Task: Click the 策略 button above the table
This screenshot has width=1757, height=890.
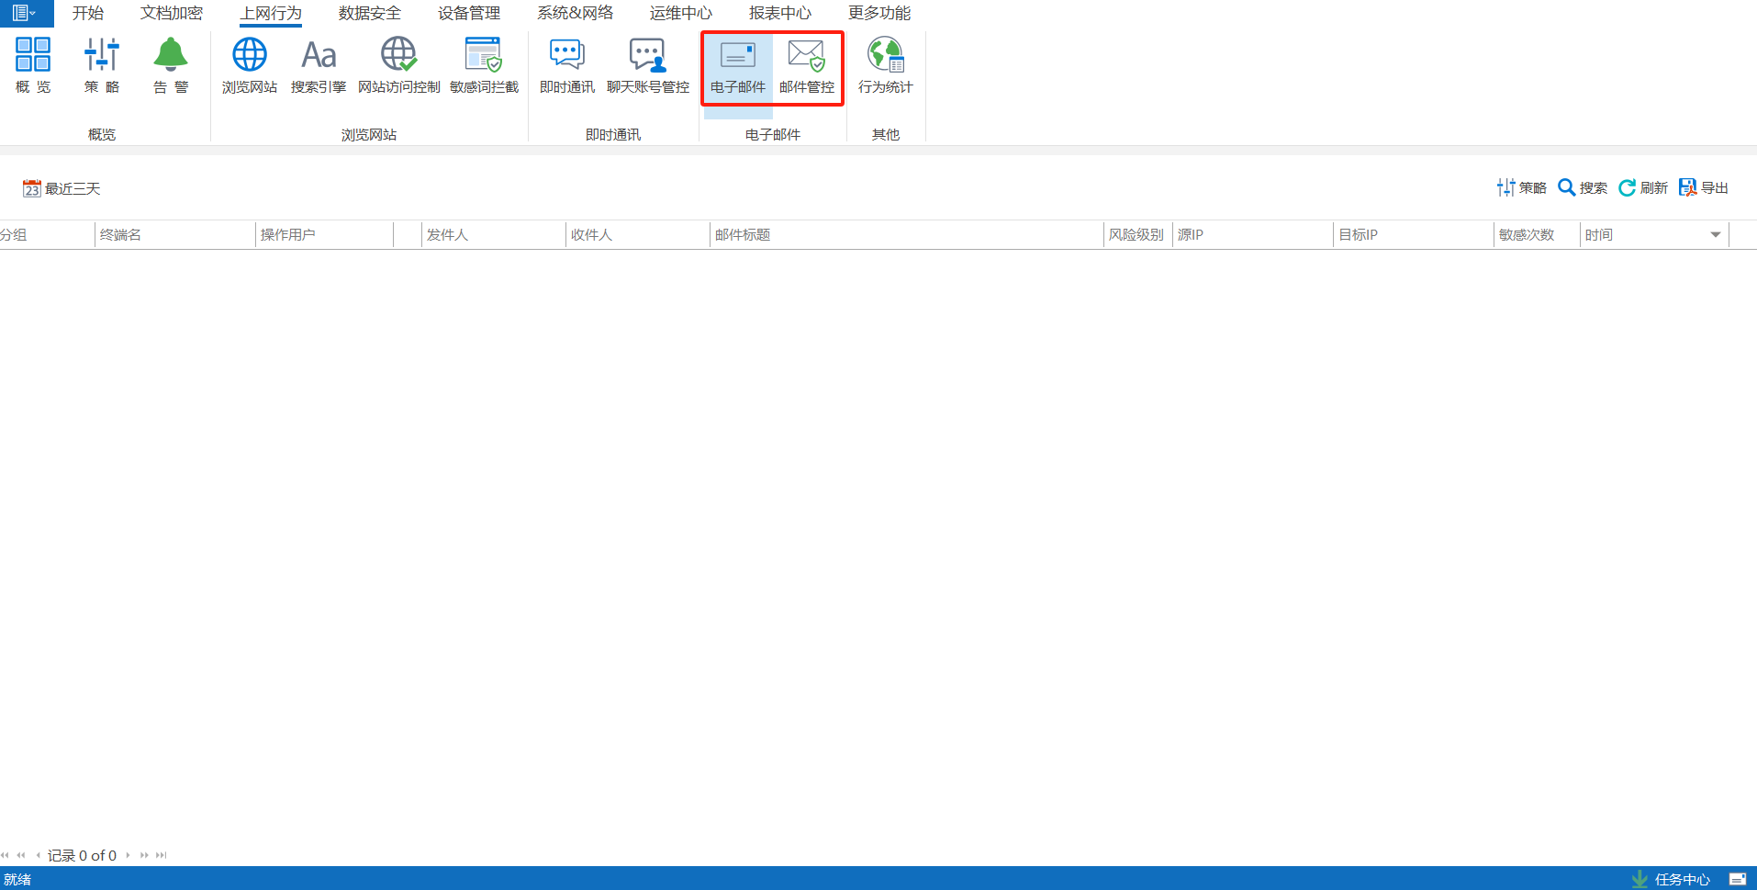Action: point(1521,187)
